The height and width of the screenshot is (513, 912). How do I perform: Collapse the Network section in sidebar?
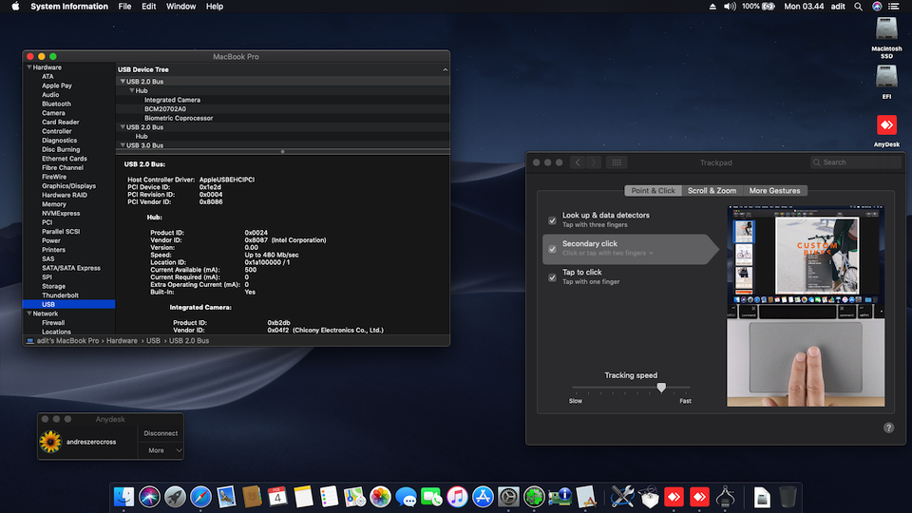(x=29, y=313)
